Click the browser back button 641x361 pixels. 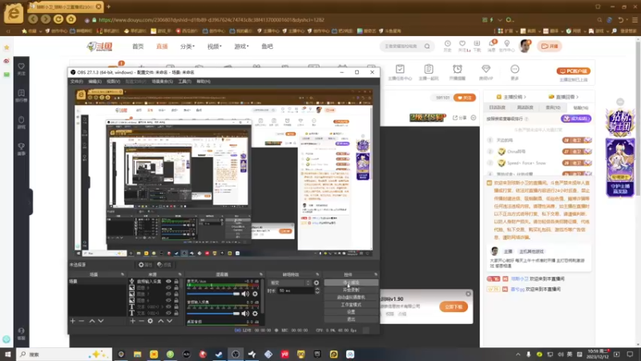pos(33,19)
